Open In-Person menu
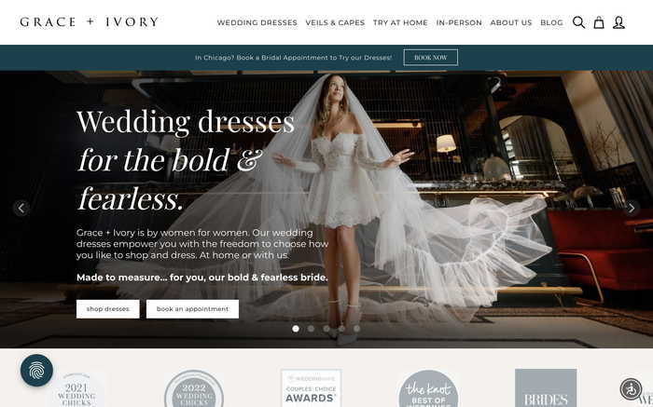Screen dimensions: 653x407 pyautogui.click(x=459, y=22)
